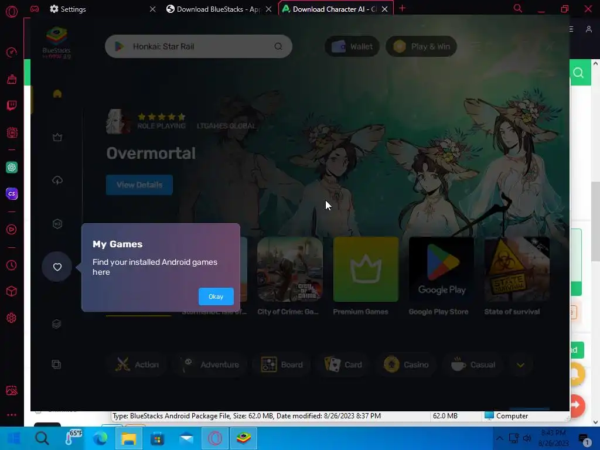
Task: Open My Games heart icon in sidebar
Action: pos(57,267)
